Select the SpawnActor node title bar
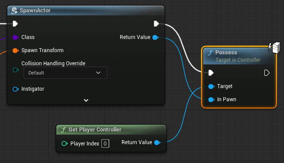The width and height of the screenshot is (284, 163). [x=86, y=11]
